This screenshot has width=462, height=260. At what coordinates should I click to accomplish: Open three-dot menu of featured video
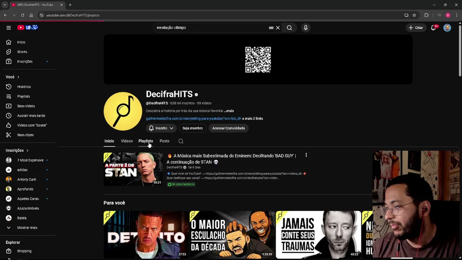coord(306,155)
